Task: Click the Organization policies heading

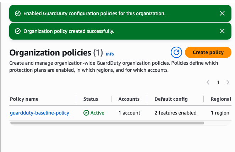Action: (x=50, y=53)
